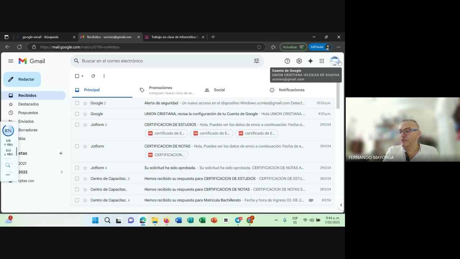The width and height of the screenshot is (460, 259).
Task: Open the Pospuestos folder
Action: [x=28, y=113]
